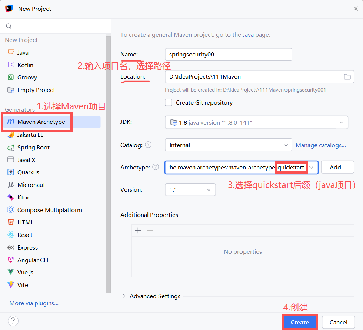Expand Advanced Settings section
This screenshot has width=363, height=330.
coord(124,296)
